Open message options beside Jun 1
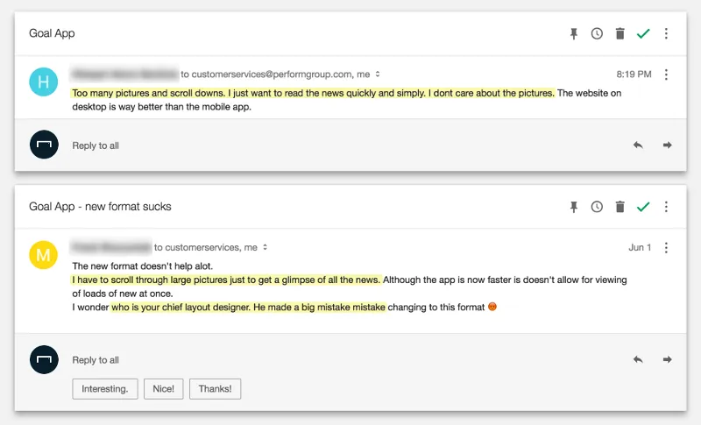 point(666,248)
